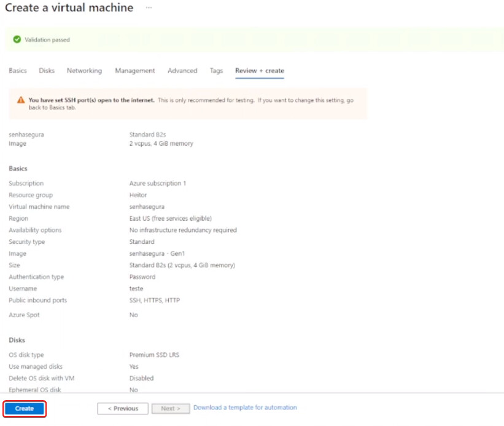Select the Username value 'teste'
This screenshot has width=504, height=426.
(136, 289)
